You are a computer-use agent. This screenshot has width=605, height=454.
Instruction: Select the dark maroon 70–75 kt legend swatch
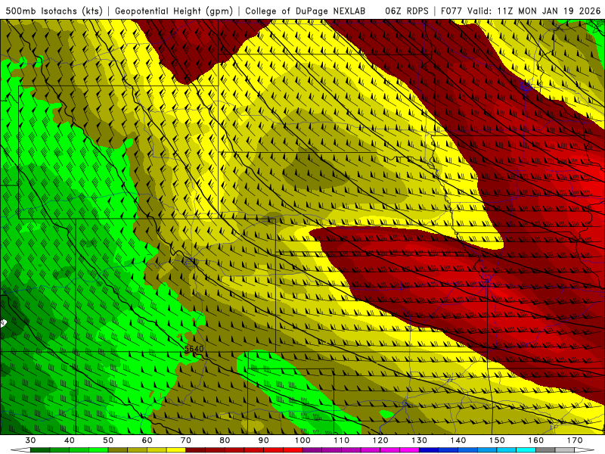tap(196, 450)
